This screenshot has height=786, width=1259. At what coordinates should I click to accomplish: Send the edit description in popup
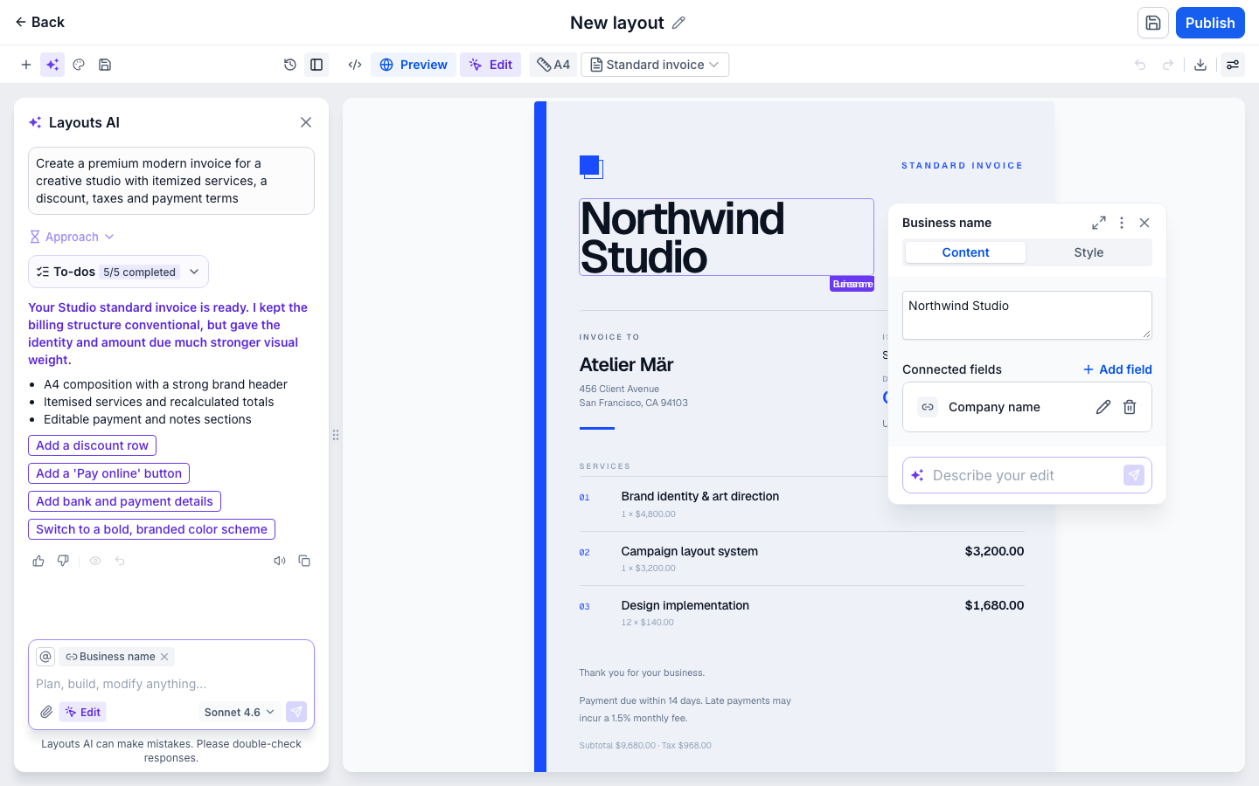tap(1134, 475)
